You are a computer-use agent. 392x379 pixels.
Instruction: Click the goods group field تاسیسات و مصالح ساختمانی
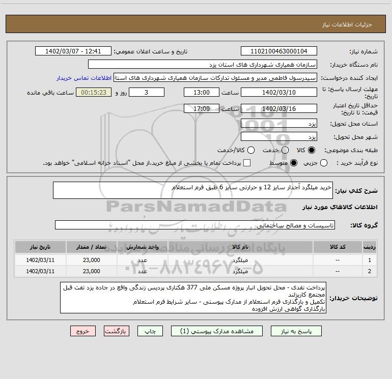195,225
